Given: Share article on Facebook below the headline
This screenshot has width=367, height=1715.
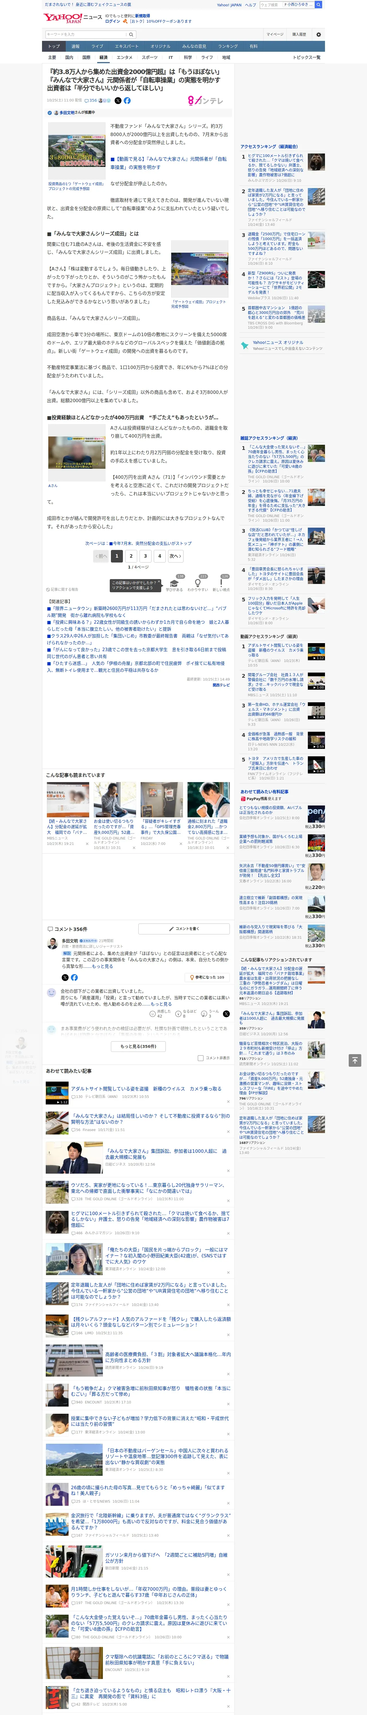Looking at the screenshot, I should 127,101.
